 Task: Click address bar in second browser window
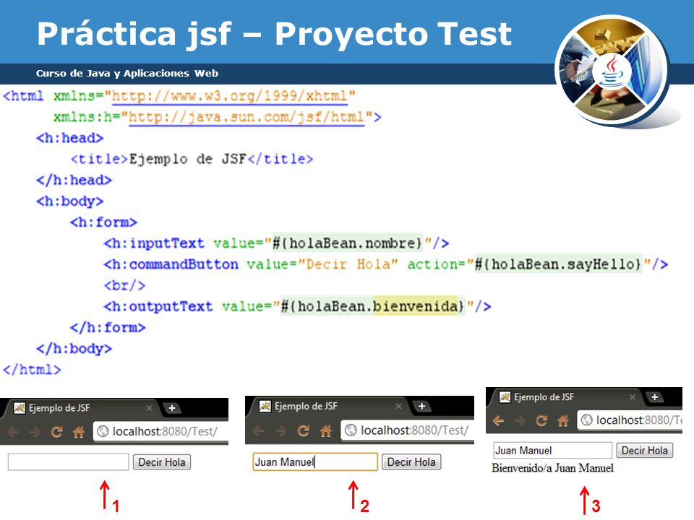407,430
